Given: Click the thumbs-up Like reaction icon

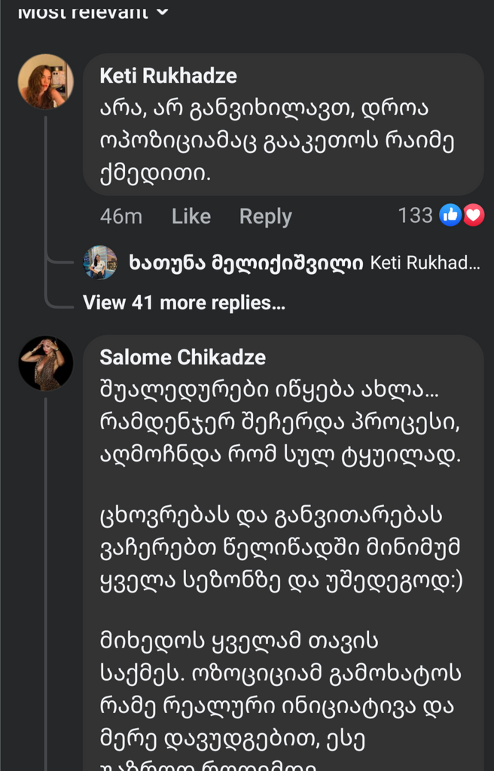Looking at the screenshot, I should point(450,215).
